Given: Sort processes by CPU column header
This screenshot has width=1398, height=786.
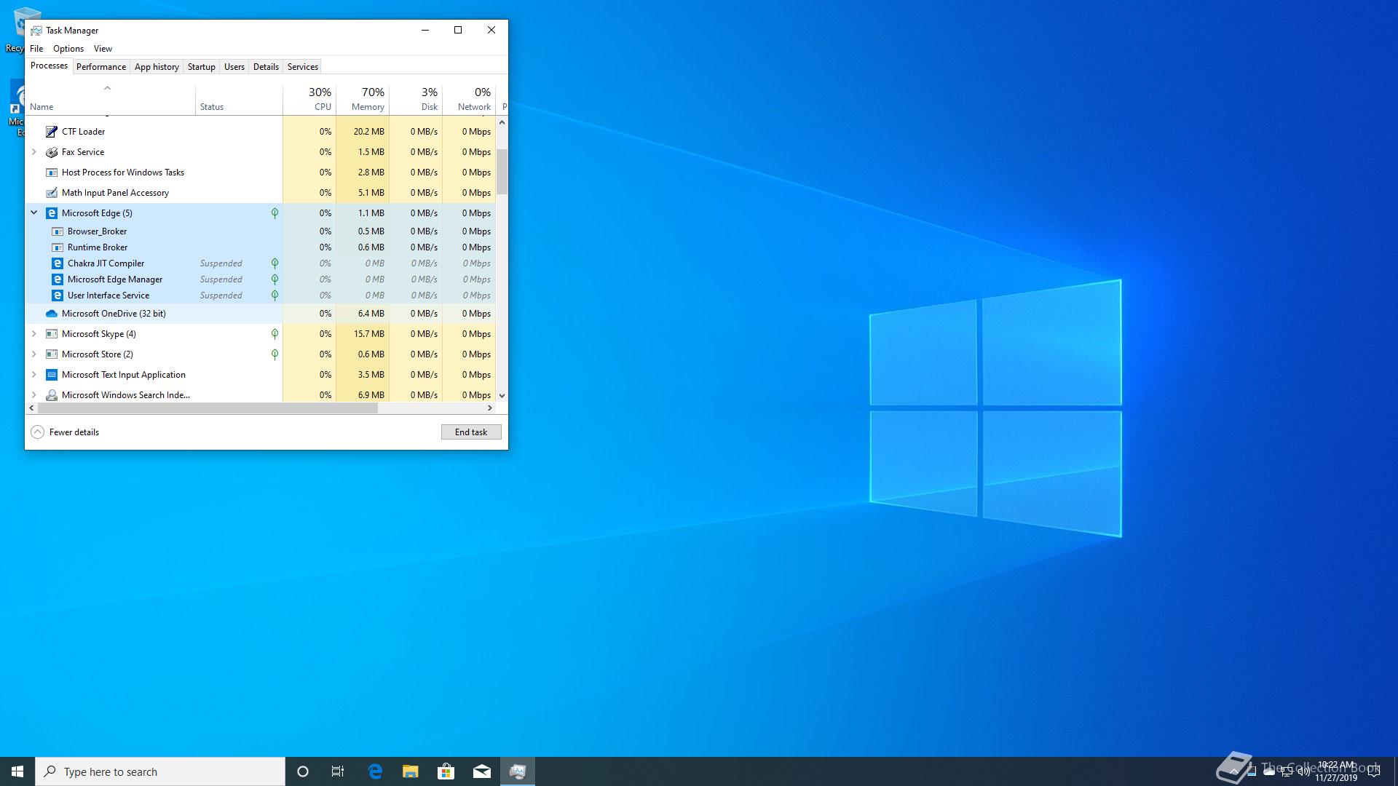Looking at the screenshot, I should point(309,100).
